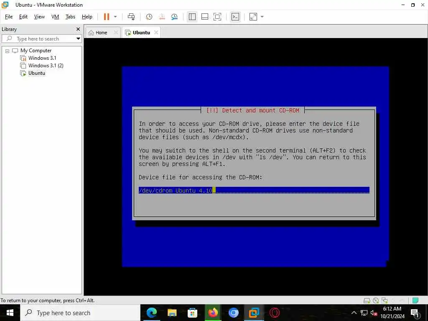
Task: Click the network adapter status icon
Action: coord(385,301)
